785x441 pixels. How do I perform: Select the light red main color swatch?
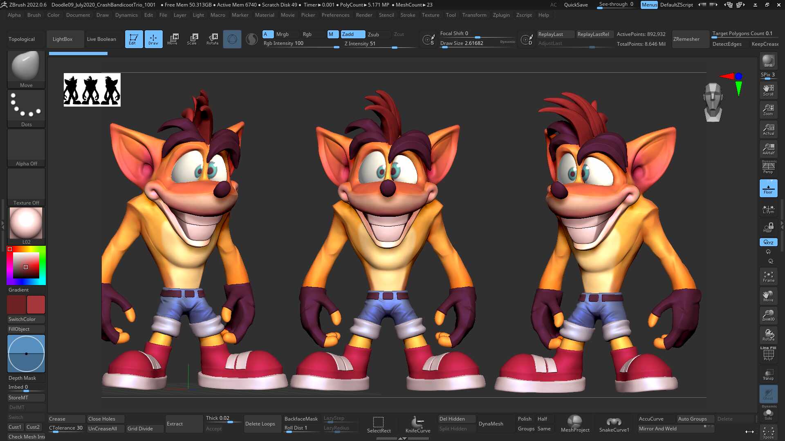coord(36,305)
